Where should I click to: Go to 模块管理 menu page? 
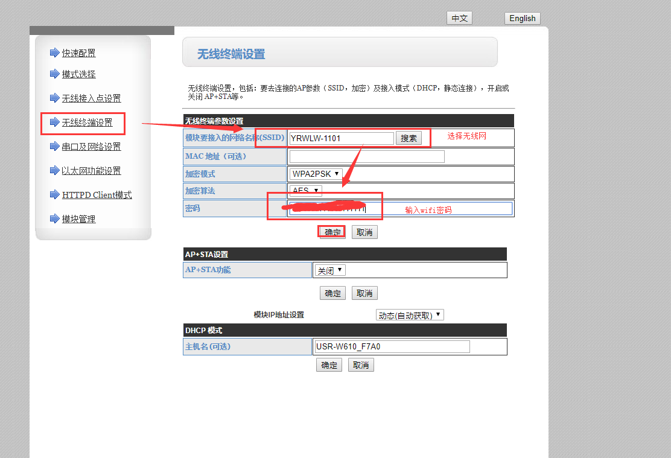78,219
